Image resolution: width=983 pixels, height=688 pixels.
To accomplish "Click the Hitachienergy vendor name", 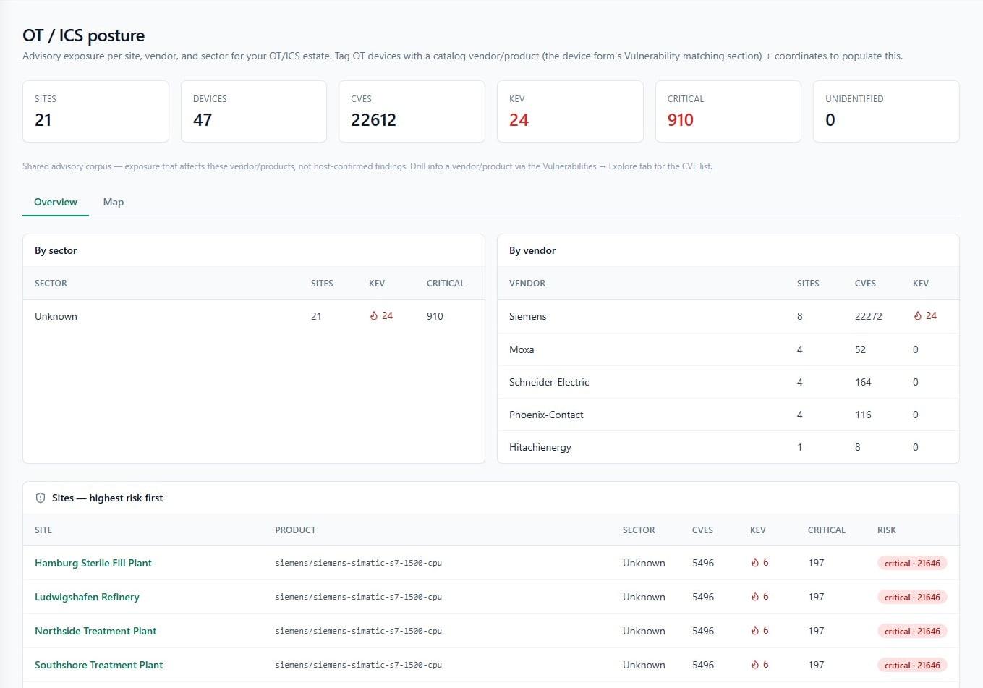I will pos(540,447).
